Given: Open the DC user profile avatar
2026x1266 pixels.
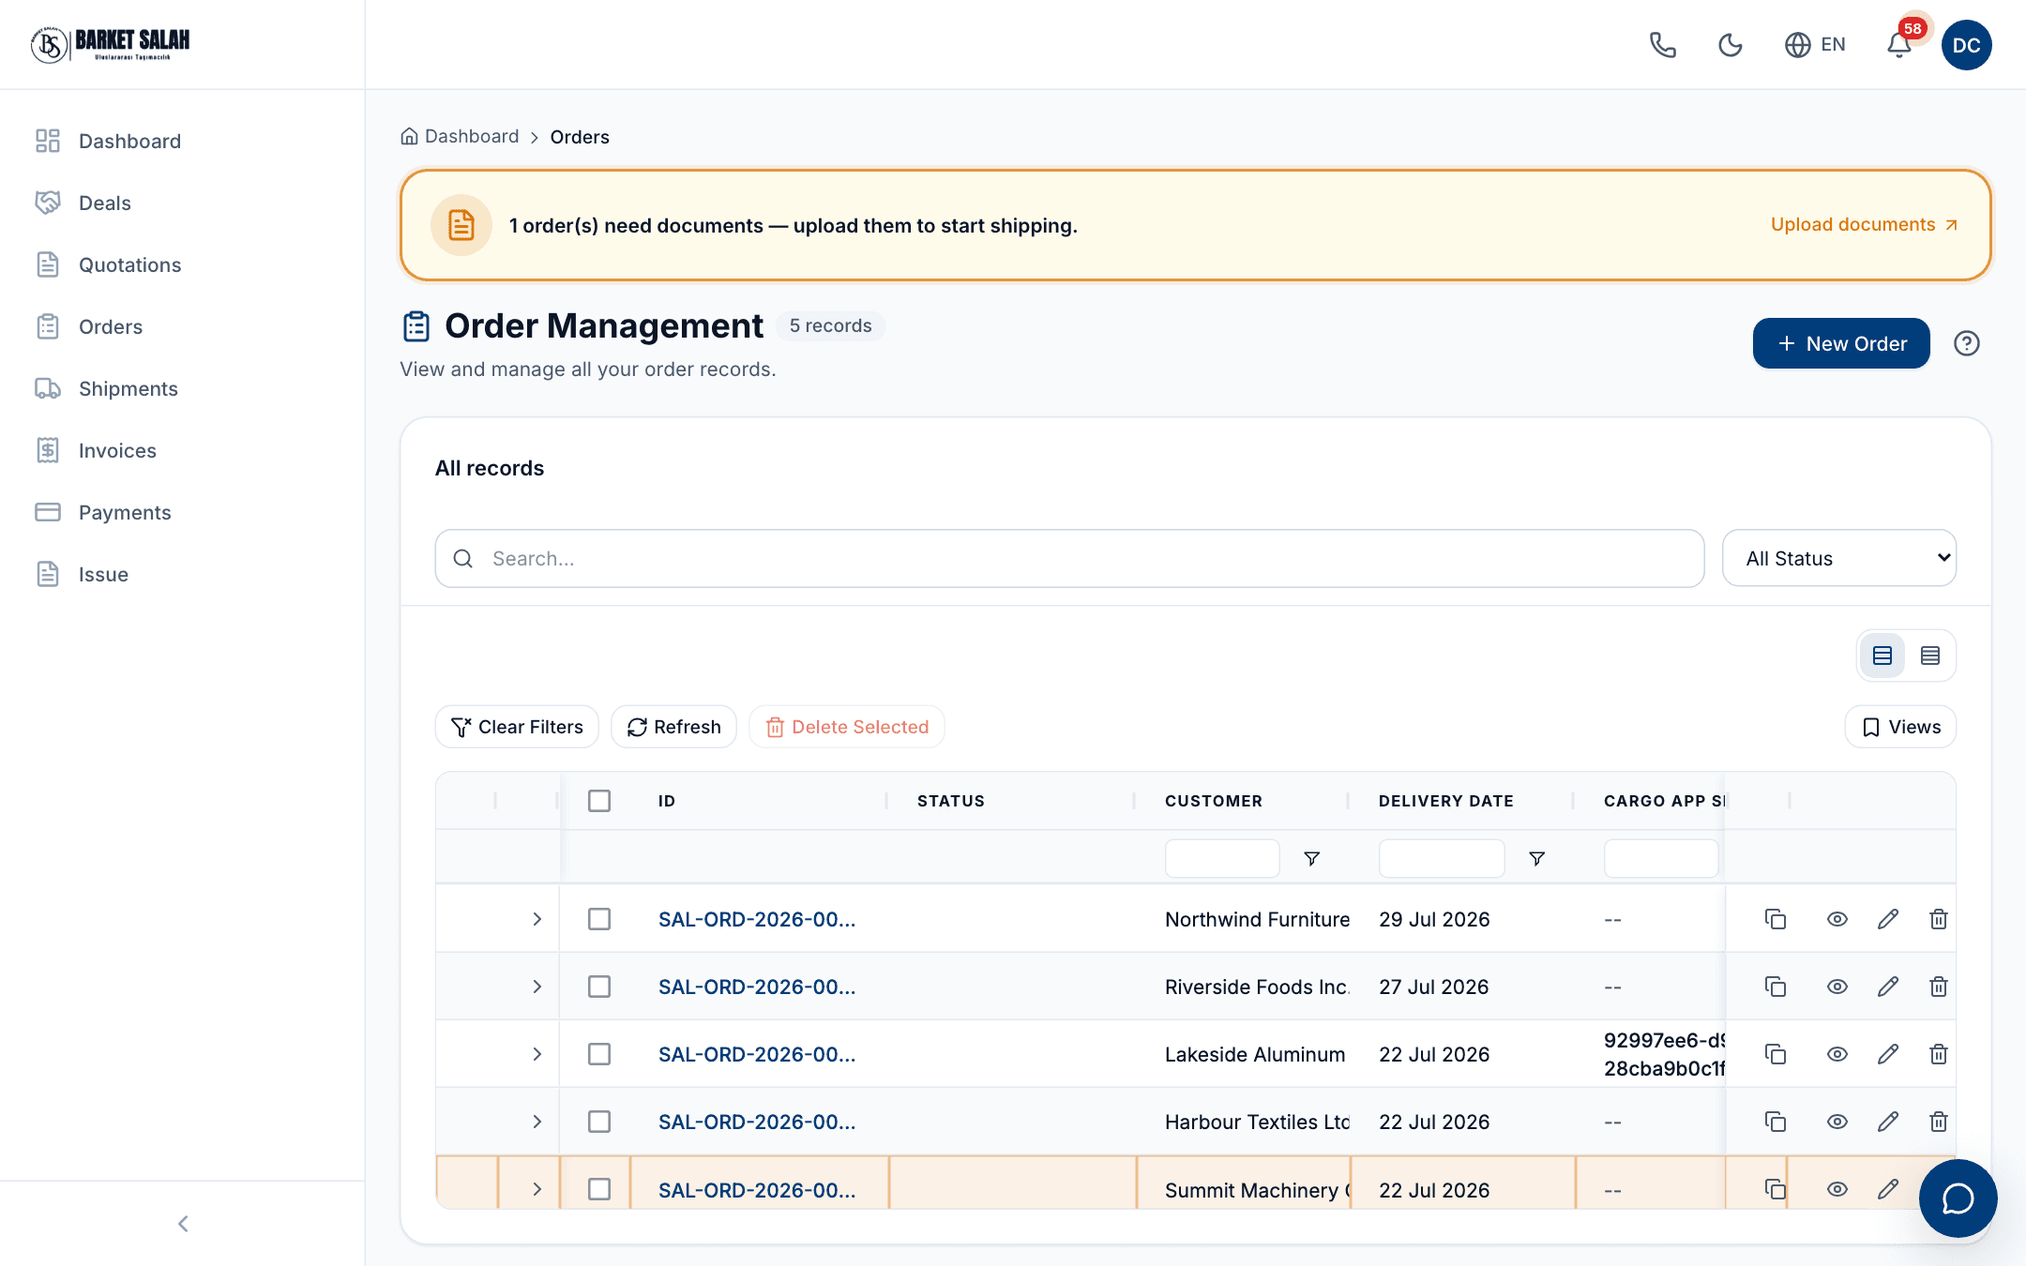Looking at the screenshot, I should point(1966,45).
